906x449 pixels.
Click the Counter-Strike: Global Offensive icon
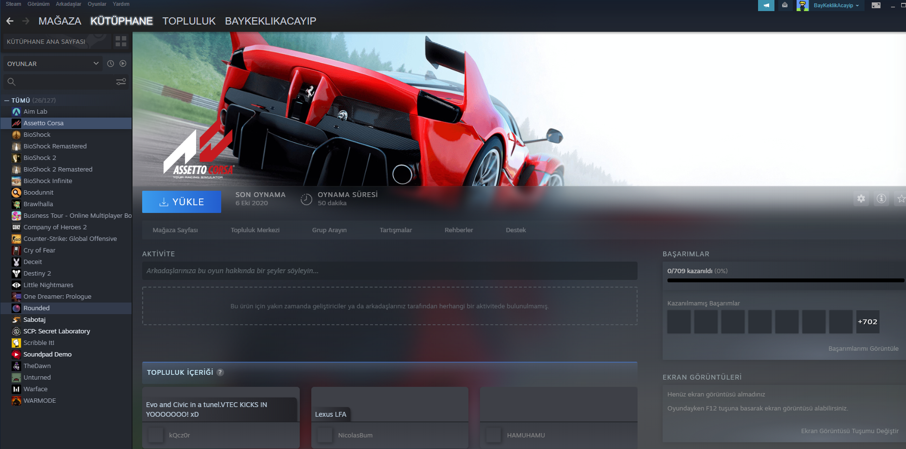16,239
